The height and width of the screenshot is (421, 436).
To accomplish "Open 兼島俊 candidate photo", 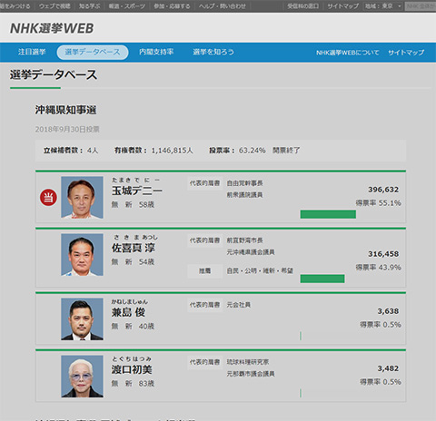I will pos(82,319).
